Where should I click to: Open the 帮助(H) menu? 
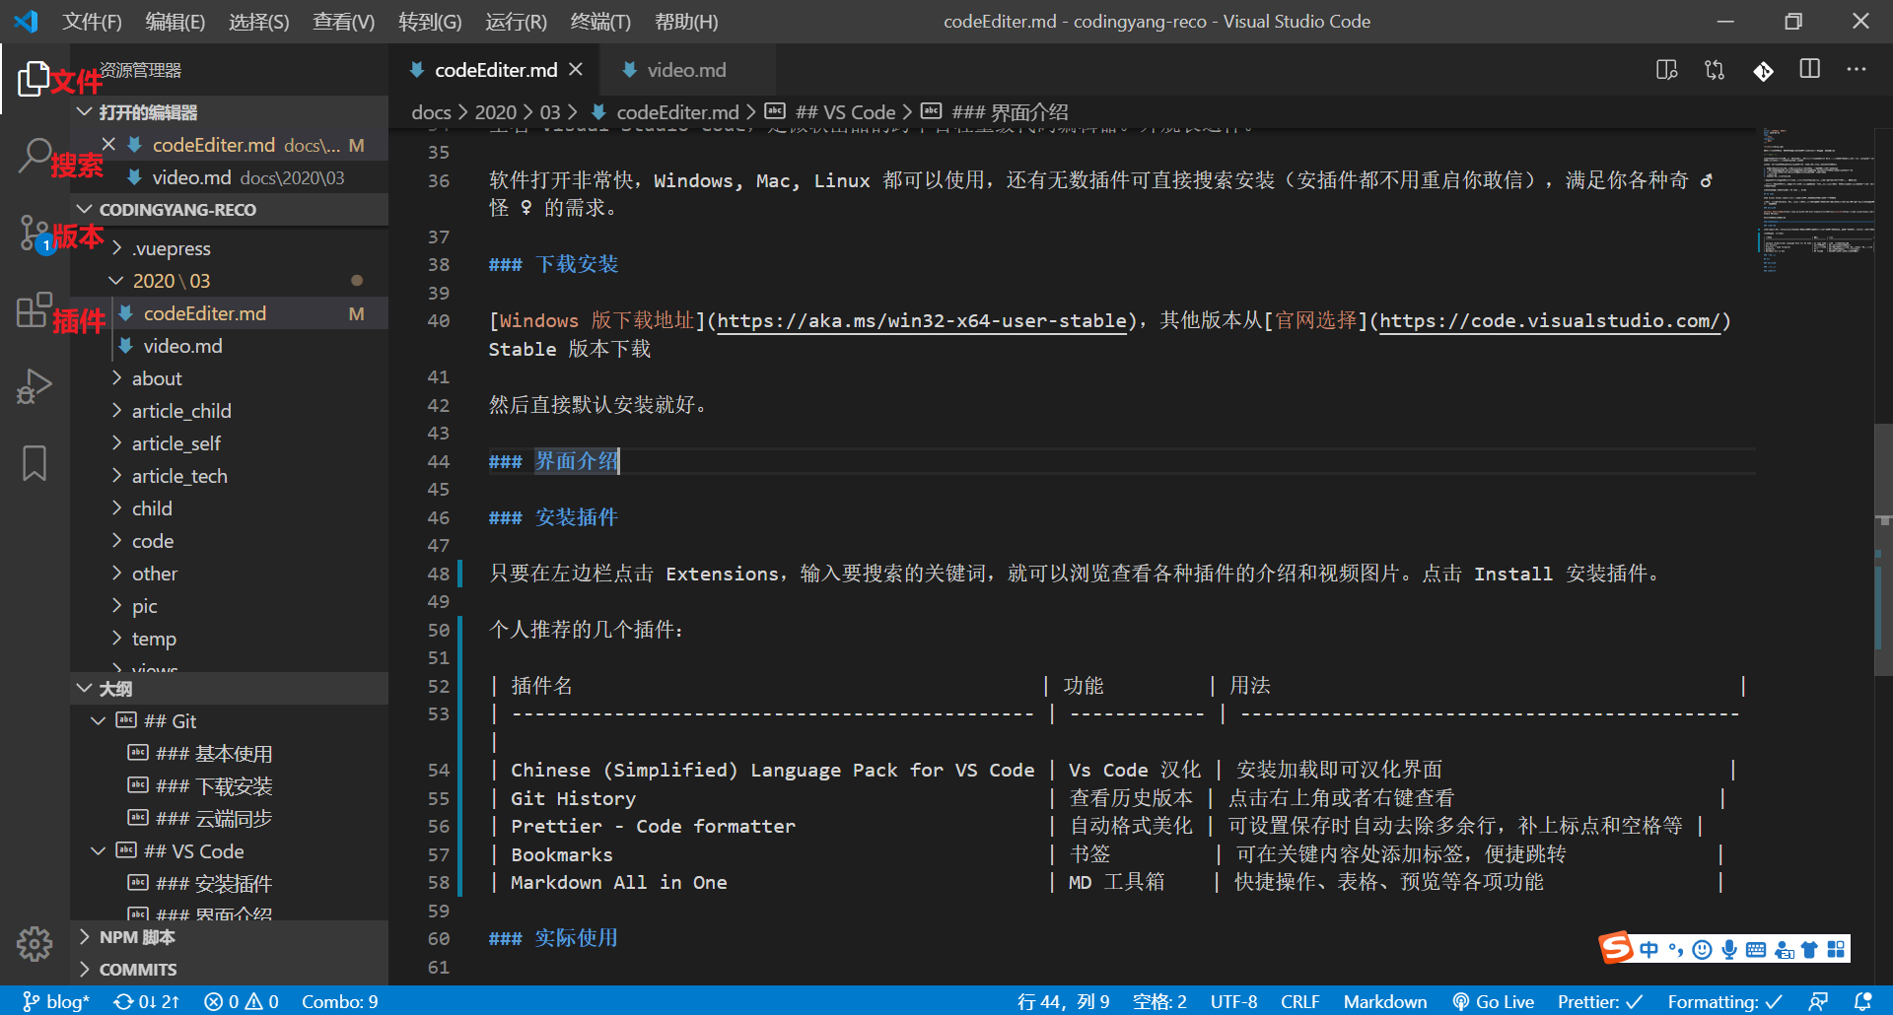[686, 22]
